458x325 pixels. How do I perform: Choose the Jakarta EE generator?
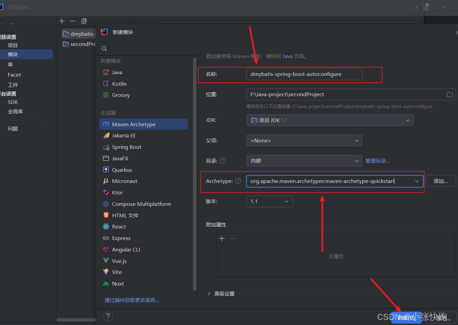(x=143, y=135)
